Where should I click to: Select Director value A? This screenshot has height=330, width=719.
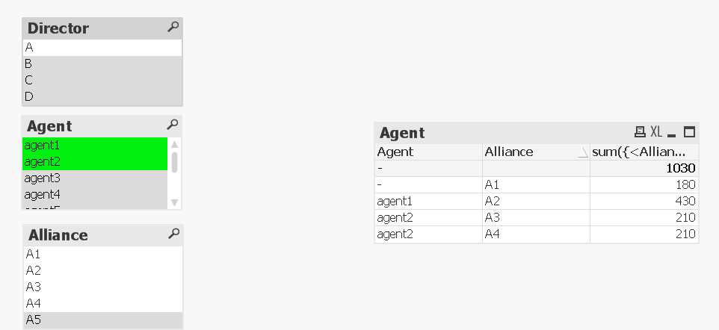(102, 47)
